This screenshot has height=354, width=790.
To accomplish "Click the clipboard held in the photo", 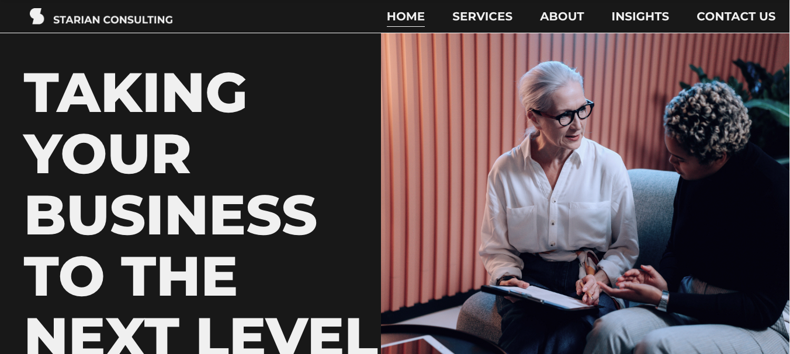I will pyautogui.click(x=536, y=297).
